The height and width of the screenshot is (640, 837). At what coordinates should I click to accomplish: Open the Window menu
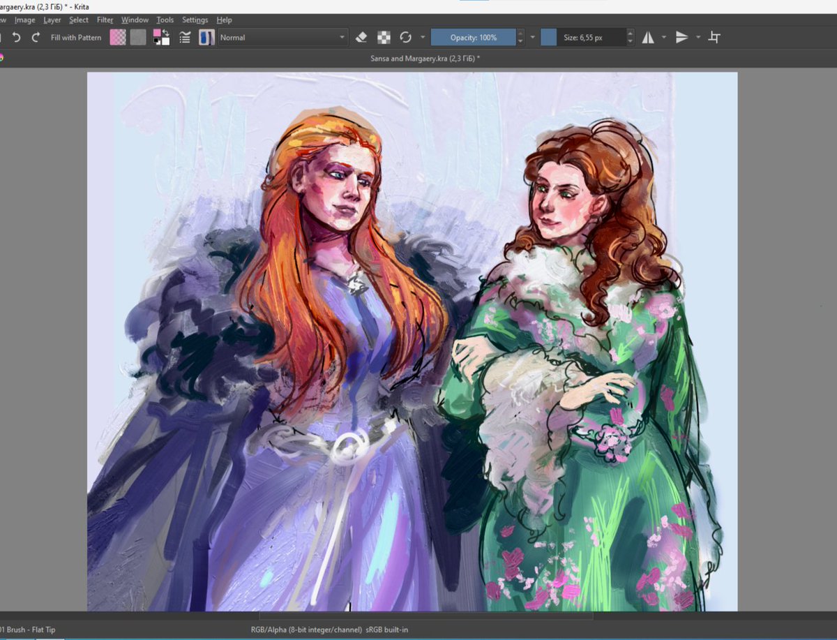coord(135,20)
